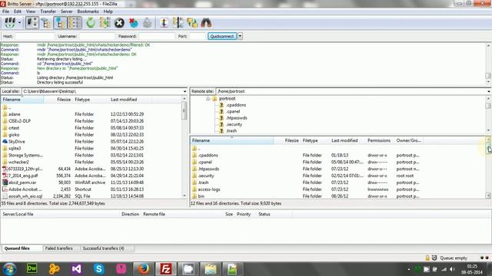This screenshot has width=492, height=276.
Task: Open the Help menu
Action: (x=108, y=11)
